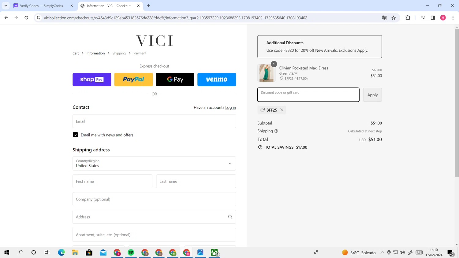Open the weather widget showing 34°C
The width and height of the screenshot is (459, 258).
click(359, 252)
